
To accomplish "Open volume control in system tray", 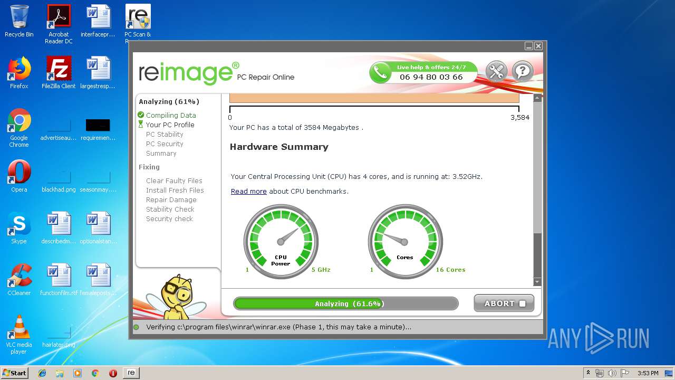I will pyautogui.click(x=612, y=373).
